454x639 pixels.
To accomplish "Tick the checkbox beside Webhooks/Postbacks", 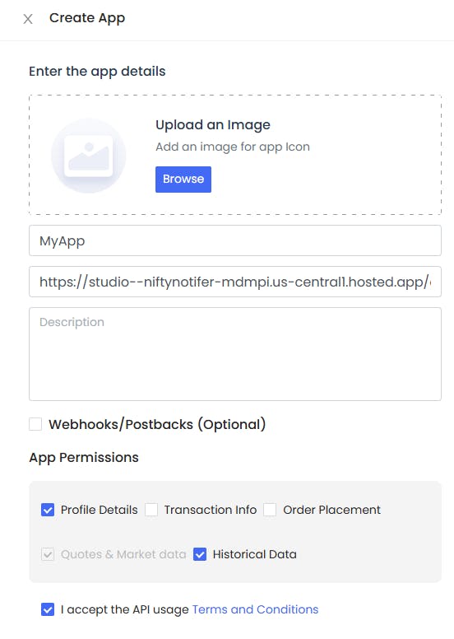I will coord(35,424).
